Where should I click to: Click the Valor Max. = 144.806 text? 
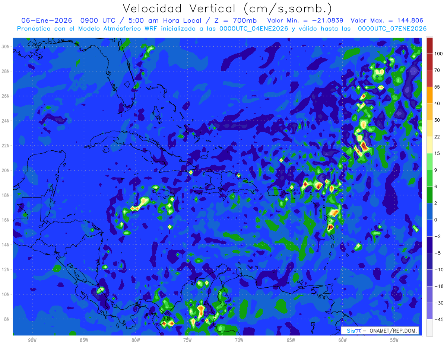coord(387,20)
